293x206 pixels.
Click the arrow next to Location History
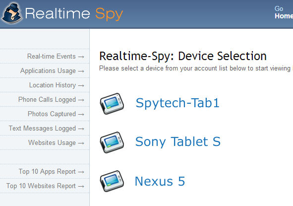click(x=81, y=85)
